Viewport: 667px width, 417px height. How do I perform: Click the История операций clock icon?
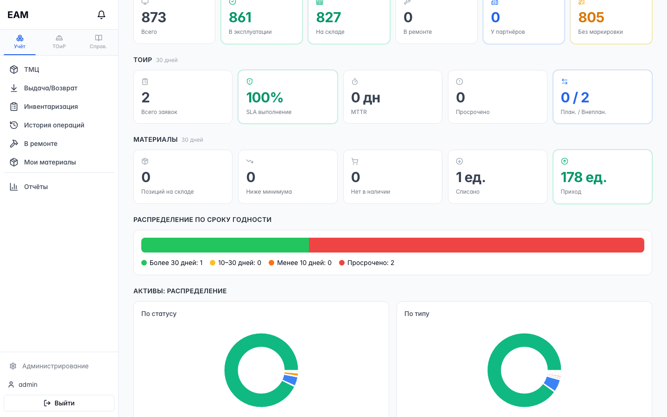coord(14,125)
